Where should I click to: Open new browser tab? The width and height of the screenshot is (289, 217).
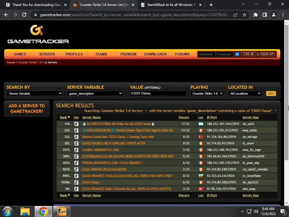[x=211, y=5]
